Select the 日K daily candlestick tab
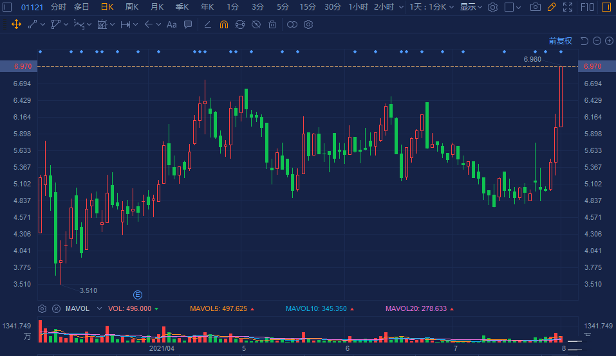 pyautogui.click(x=107, y=7)
